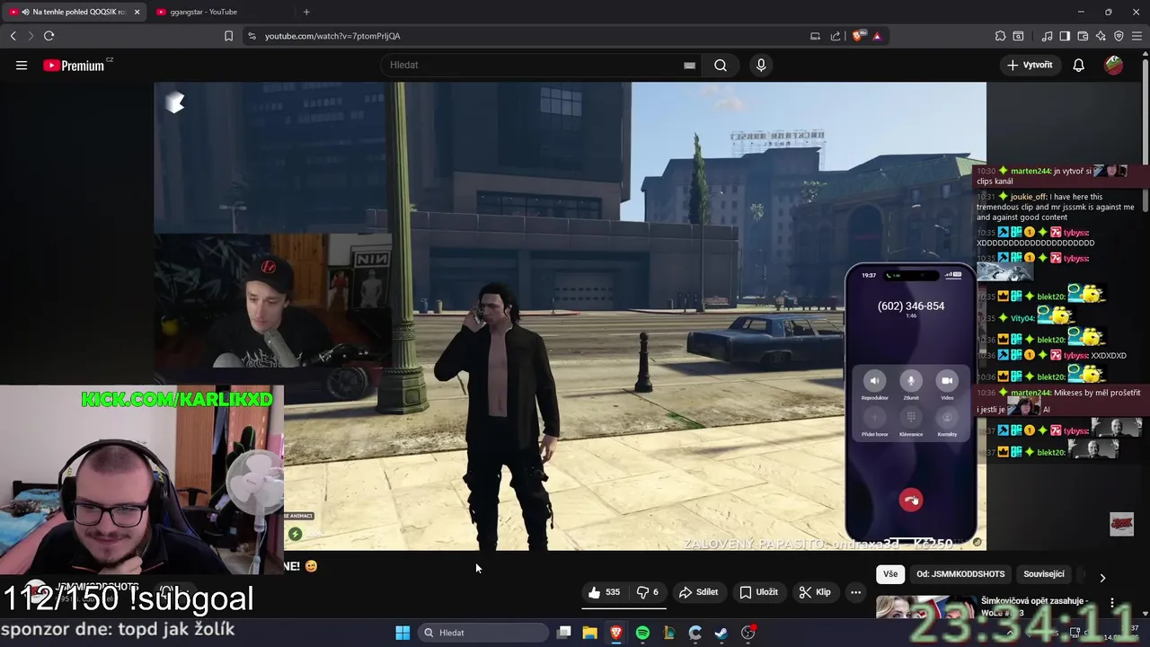Open the Brave playlist music note icon
This screenshot has width=1150, height=647.
coord(1047,36)
